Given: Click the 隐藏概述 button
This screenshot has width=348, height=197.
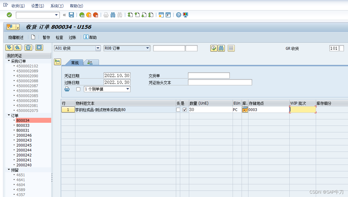Looking at the screenshot, I should [x=16, y=37].
